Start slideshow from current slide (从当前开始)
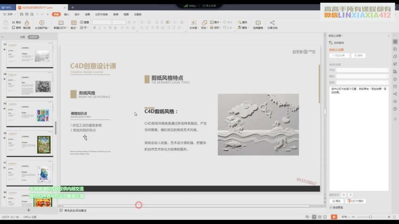The width and height of the screenshot is (399, 224). tap(42, 25)
